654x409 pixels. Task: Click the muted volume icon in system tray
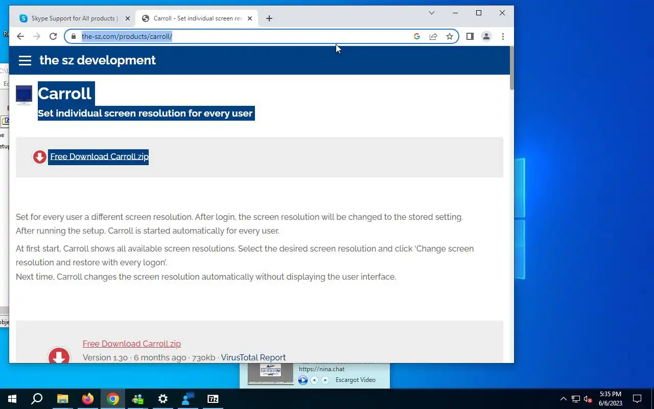[x=588, y=399]
